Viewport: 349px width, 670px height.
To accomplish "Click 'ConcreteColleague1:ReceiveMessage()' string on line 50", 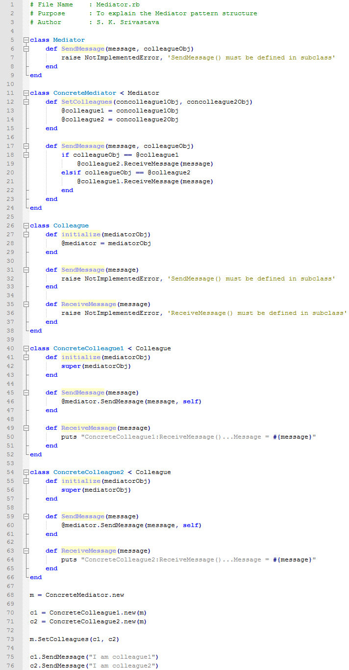I will pyautogui.click(x=153, y=437).
